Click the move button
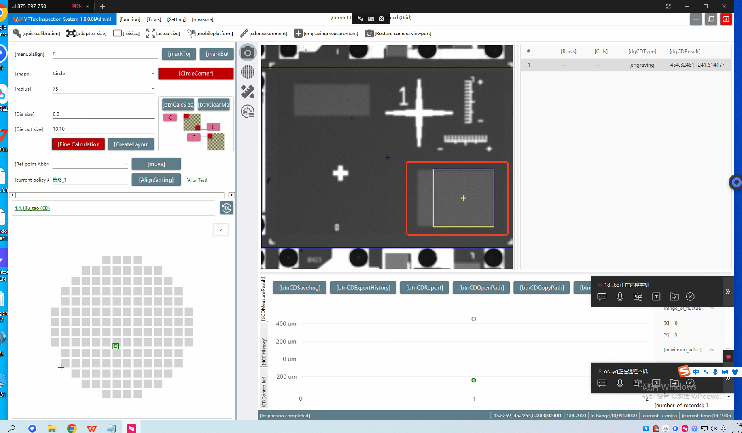This screenshot has width=742, height=433. [156, 164]
